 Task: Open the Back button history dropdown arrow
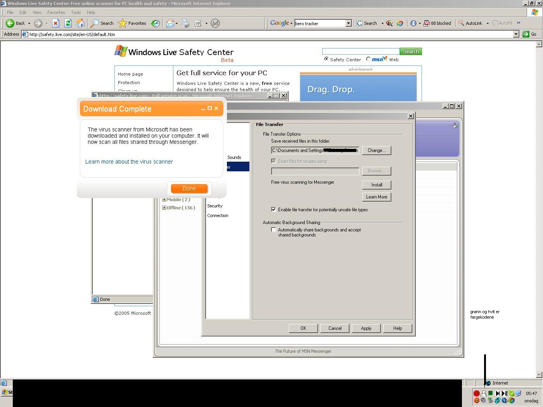pyautogui.click(x=29, y=23)
